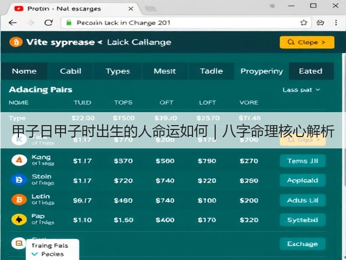Click the red tab favicon

coord(19,9)
